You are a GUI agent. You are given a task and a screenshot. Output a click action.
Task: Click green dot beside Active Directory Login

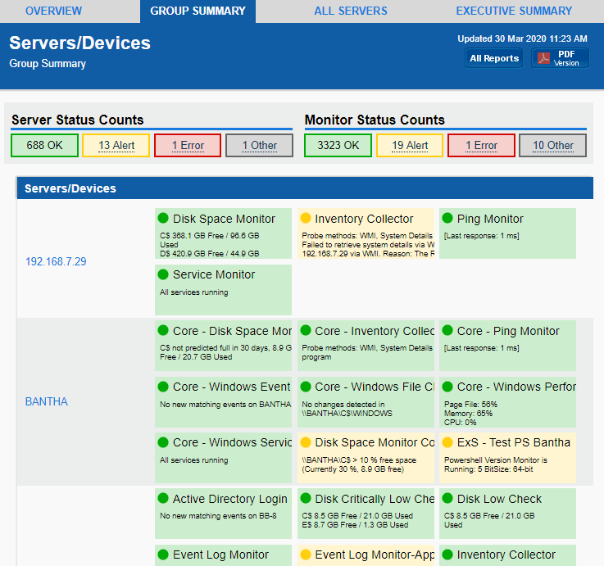(163, 499)
